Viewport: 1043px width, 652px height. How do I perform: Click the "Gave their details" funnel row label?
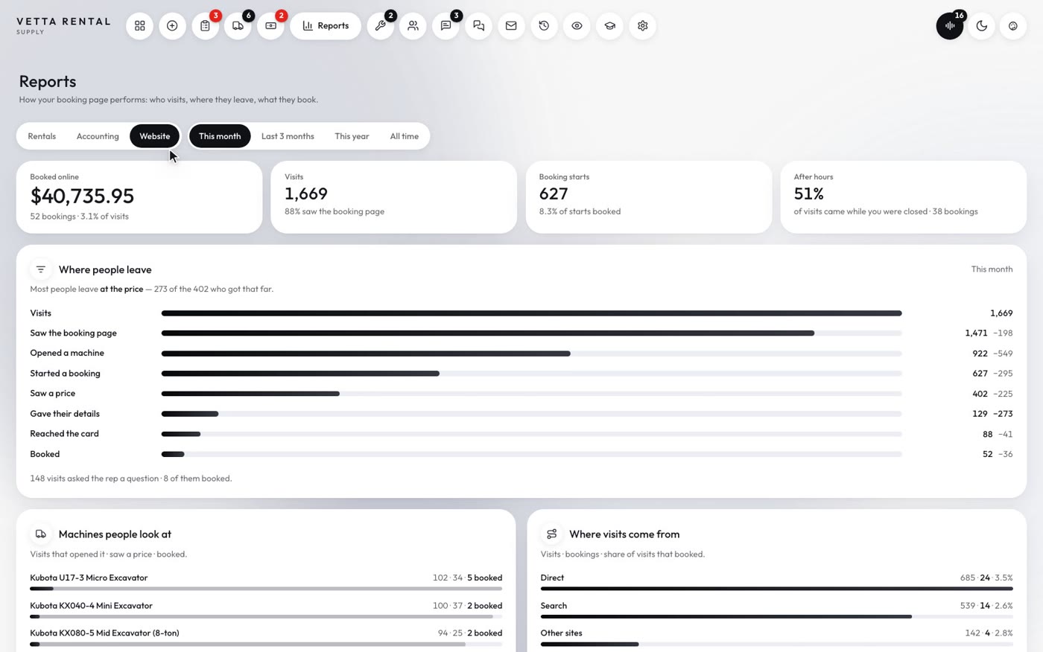(x=65, y=414)
